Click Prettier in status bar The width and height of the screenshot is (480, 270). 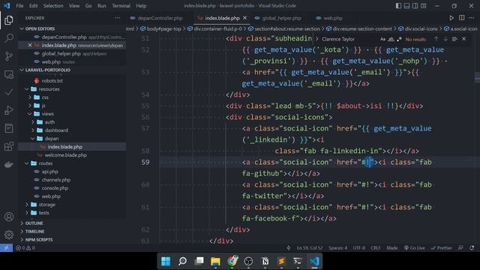[442, 248]
